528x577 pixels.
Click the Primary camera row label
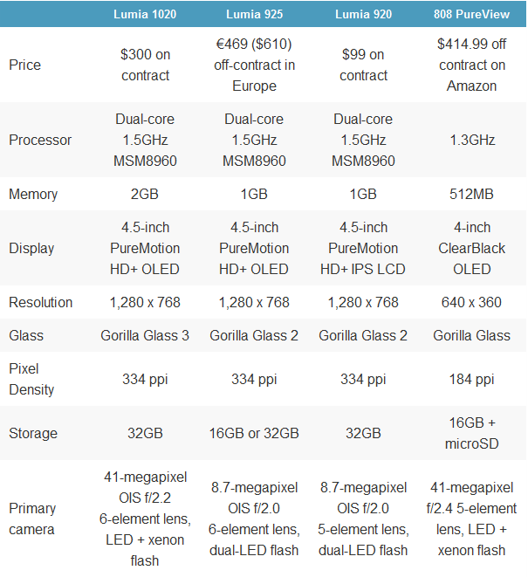pyautogui.click(x=32, y=519)
